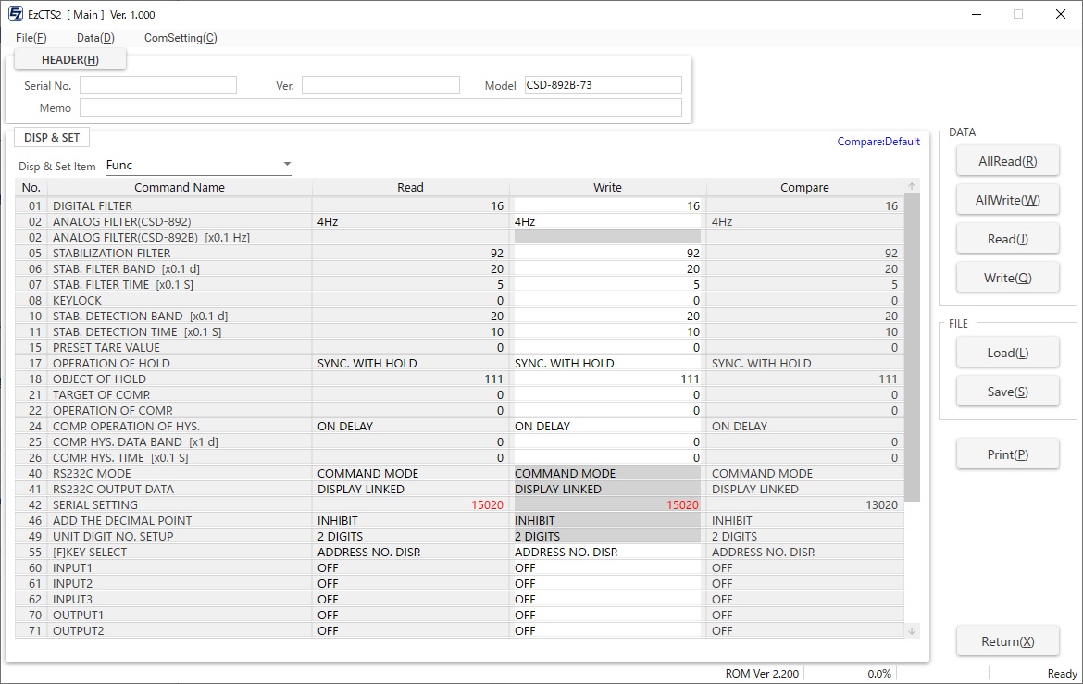Click the scroll down arrow in table

coord(913,630)
